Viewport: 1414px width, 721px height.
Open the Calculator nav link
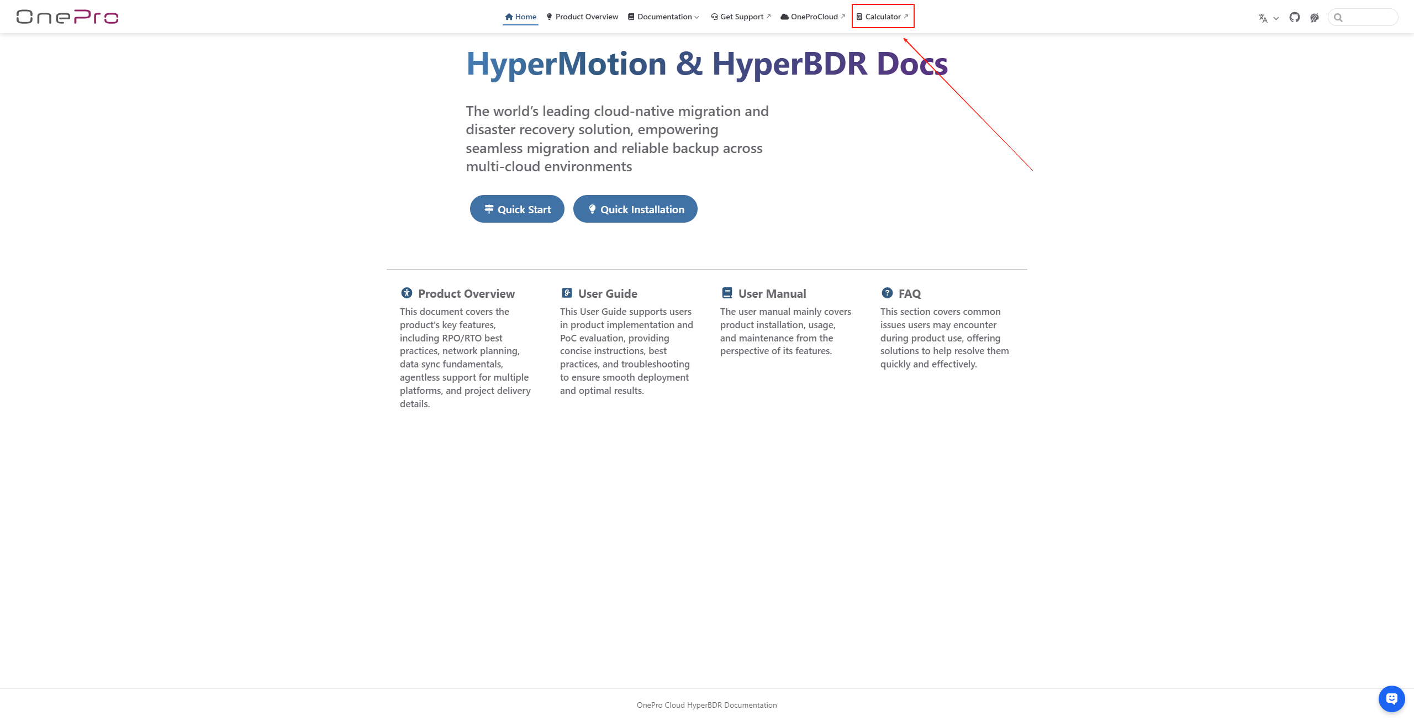click(883, 17)
